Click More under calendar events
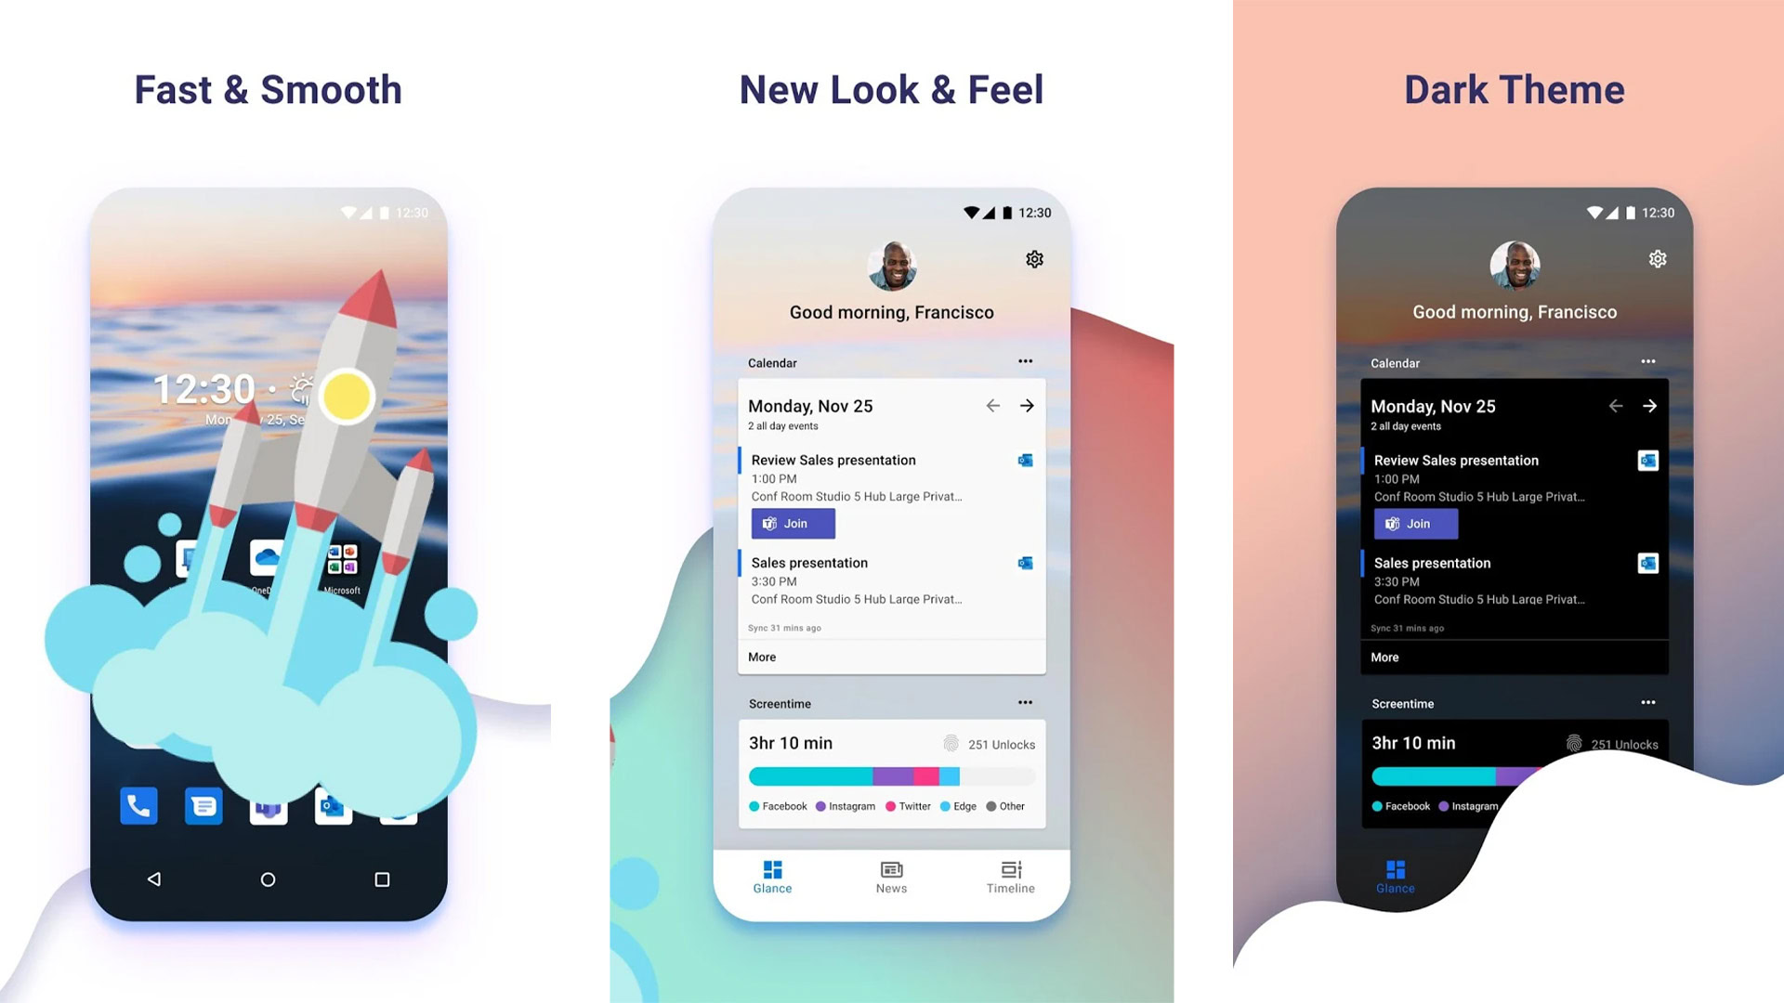 [760, 657]
